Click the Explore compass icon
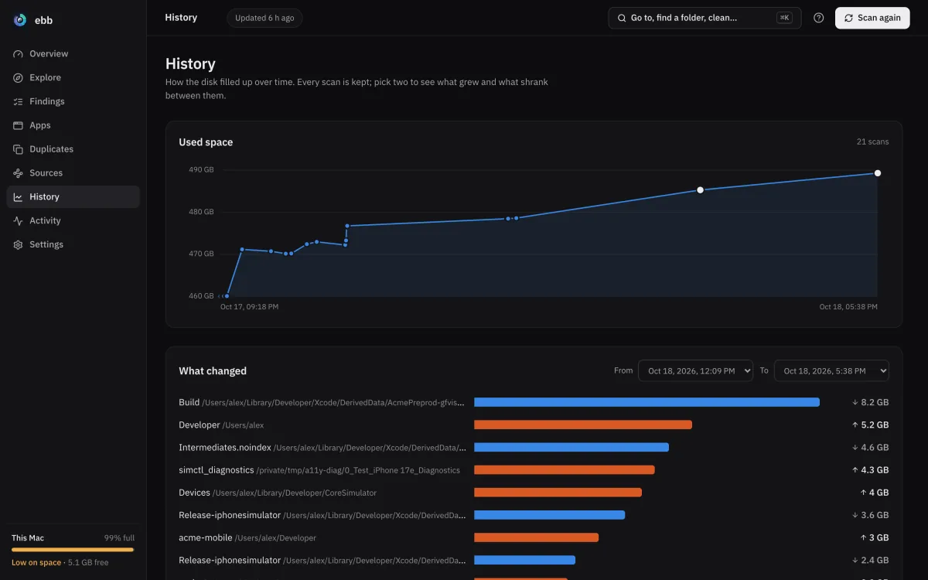 18,78
